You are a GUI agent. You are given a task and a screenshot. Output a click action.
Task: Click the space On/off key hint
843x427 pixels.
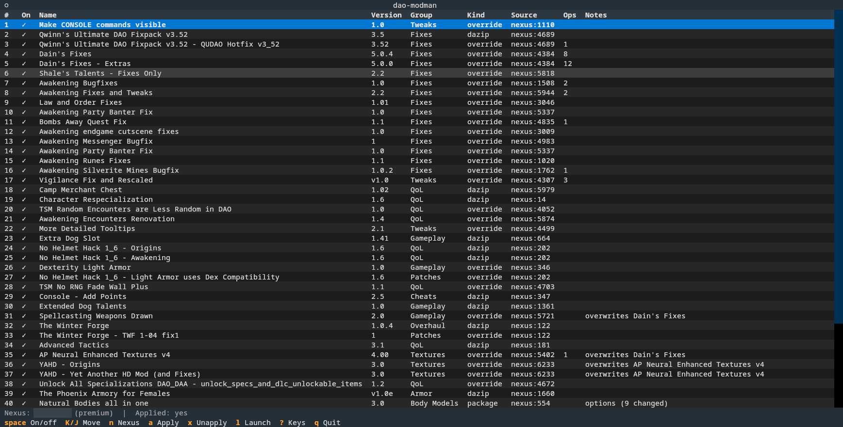tap(31, 423)
